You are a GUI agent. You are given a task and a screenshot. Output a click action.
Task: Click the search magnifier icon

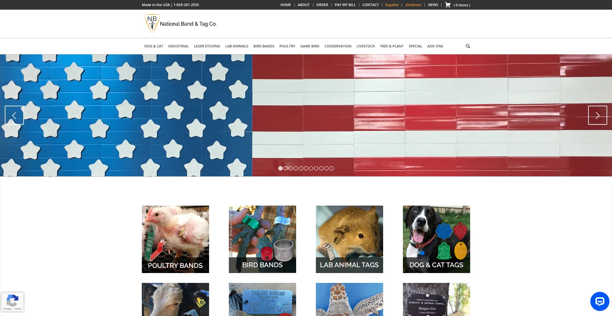point(468,46)
